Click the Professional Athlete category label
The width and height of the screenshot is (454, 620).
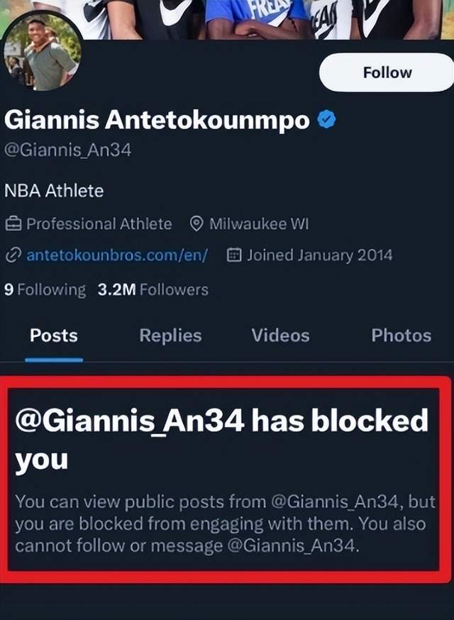click(99, 224)
